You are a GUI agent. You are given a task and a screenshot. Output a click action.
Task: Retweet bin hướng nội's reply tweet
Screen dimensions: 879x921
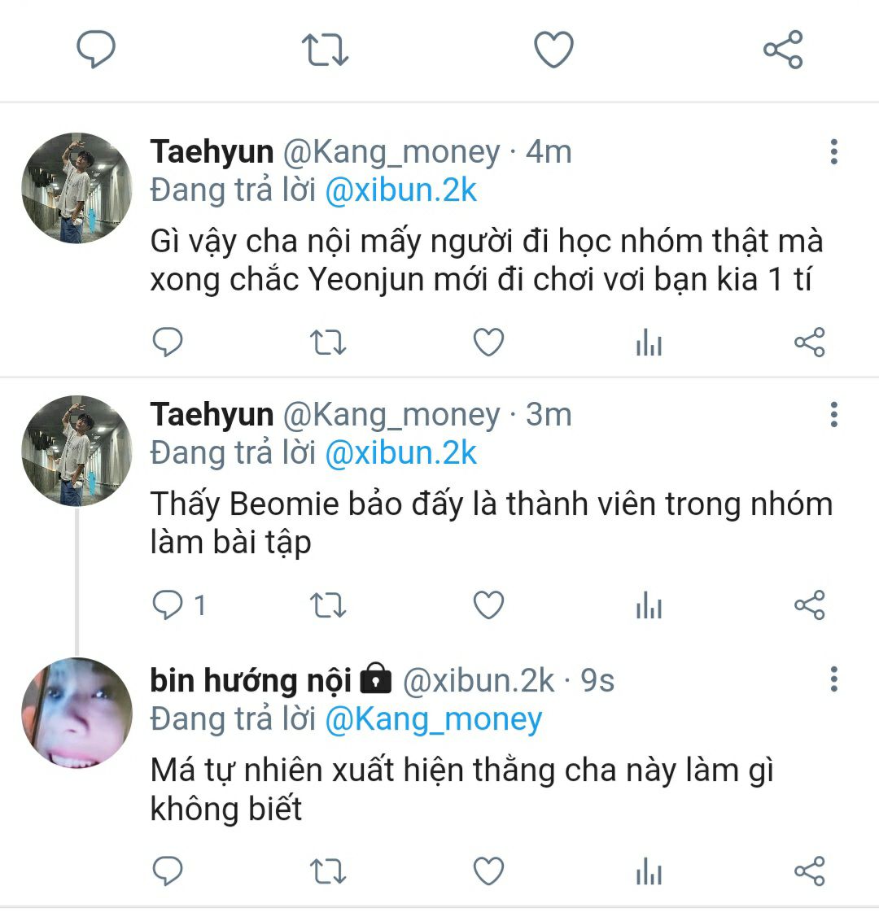tap(329, 871)
